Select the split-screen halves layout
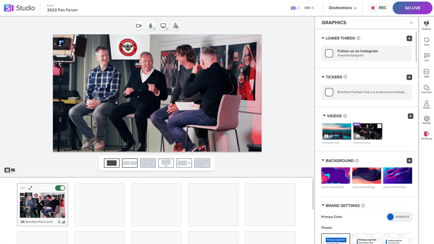 [148, 163]
